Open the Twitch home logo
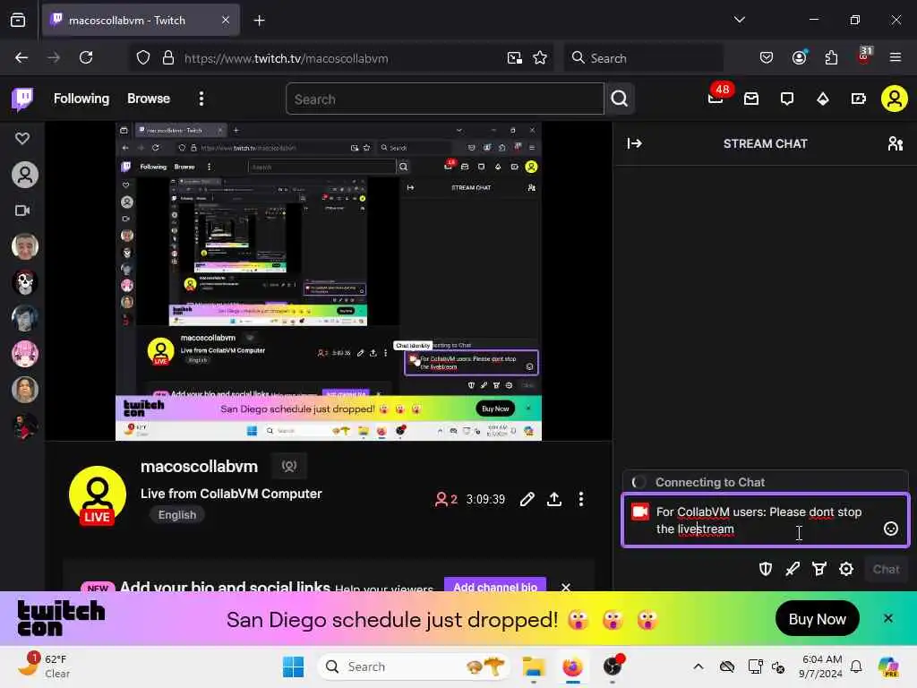The width and height of the screenshot is (917, 688). [22, 99]
